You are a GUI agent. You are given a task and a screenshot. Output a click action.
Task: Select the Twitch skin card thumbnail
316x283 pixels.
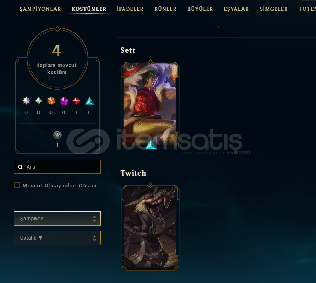click(x=150, y=227)
